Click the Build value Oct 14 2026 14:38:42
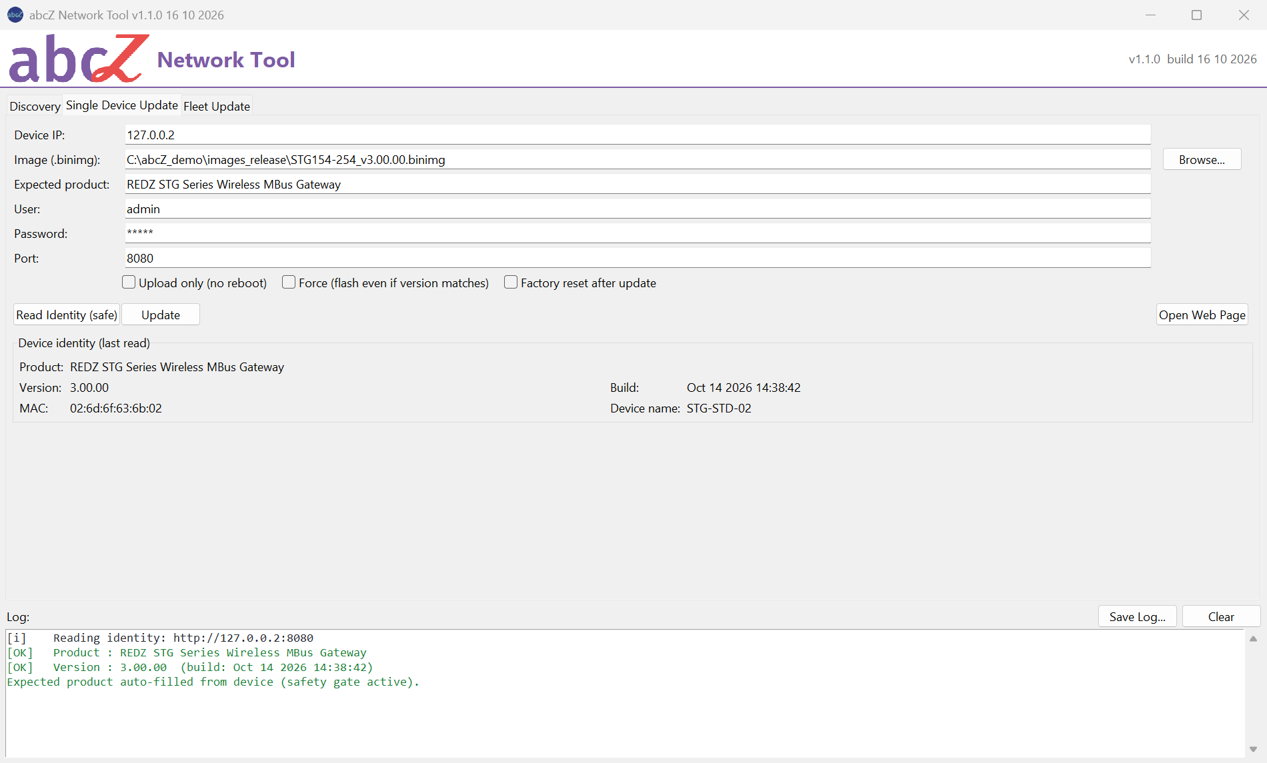 [x=744, y=387]
